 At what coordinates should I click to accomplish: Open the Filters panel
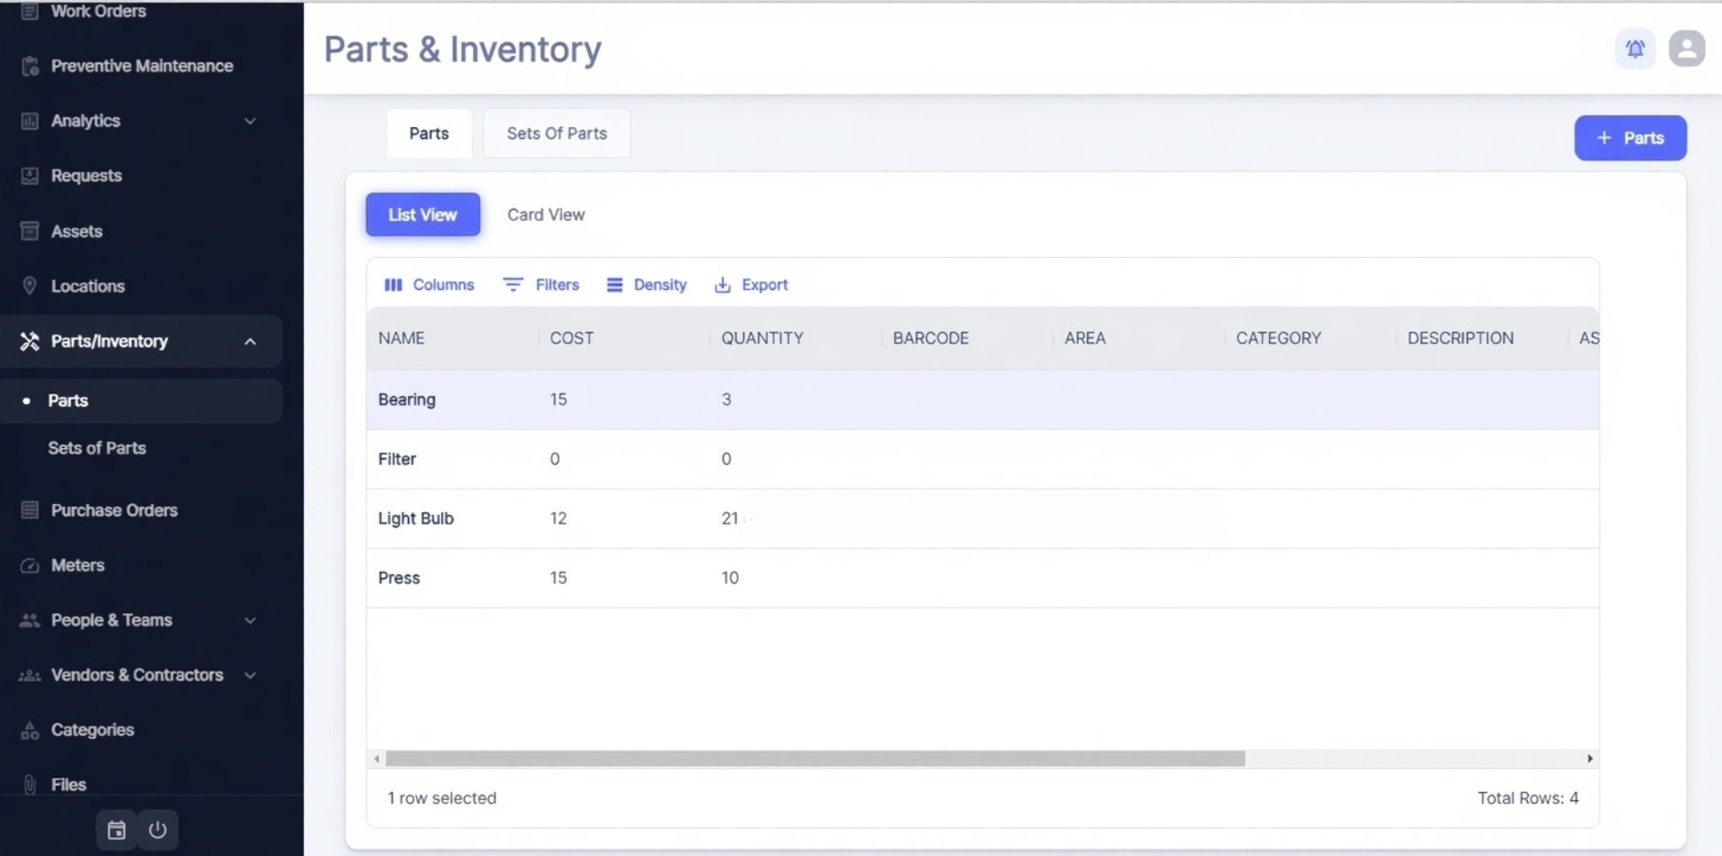click(x=541, y=284)
